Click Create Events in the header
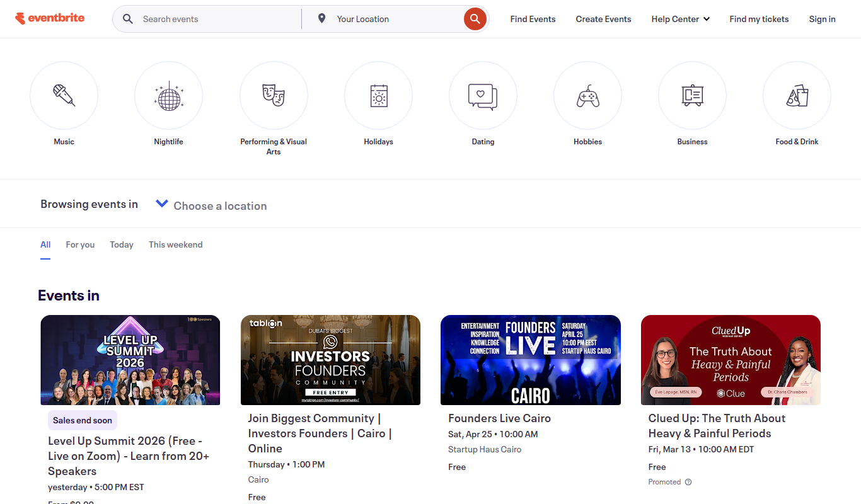 coord(604,19)
